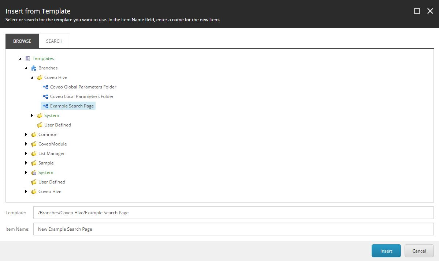The width and height of the screenshot is (439, 261).
Task: Collapse the Coveo Hive tree node
Action: click(x=32, y=77)
